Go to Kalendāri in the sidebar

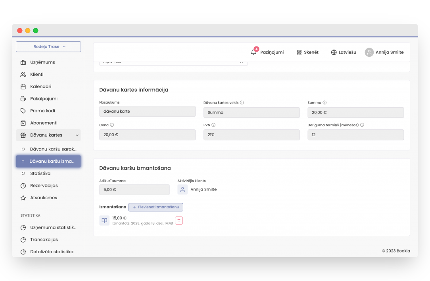[x=40, y=87]
